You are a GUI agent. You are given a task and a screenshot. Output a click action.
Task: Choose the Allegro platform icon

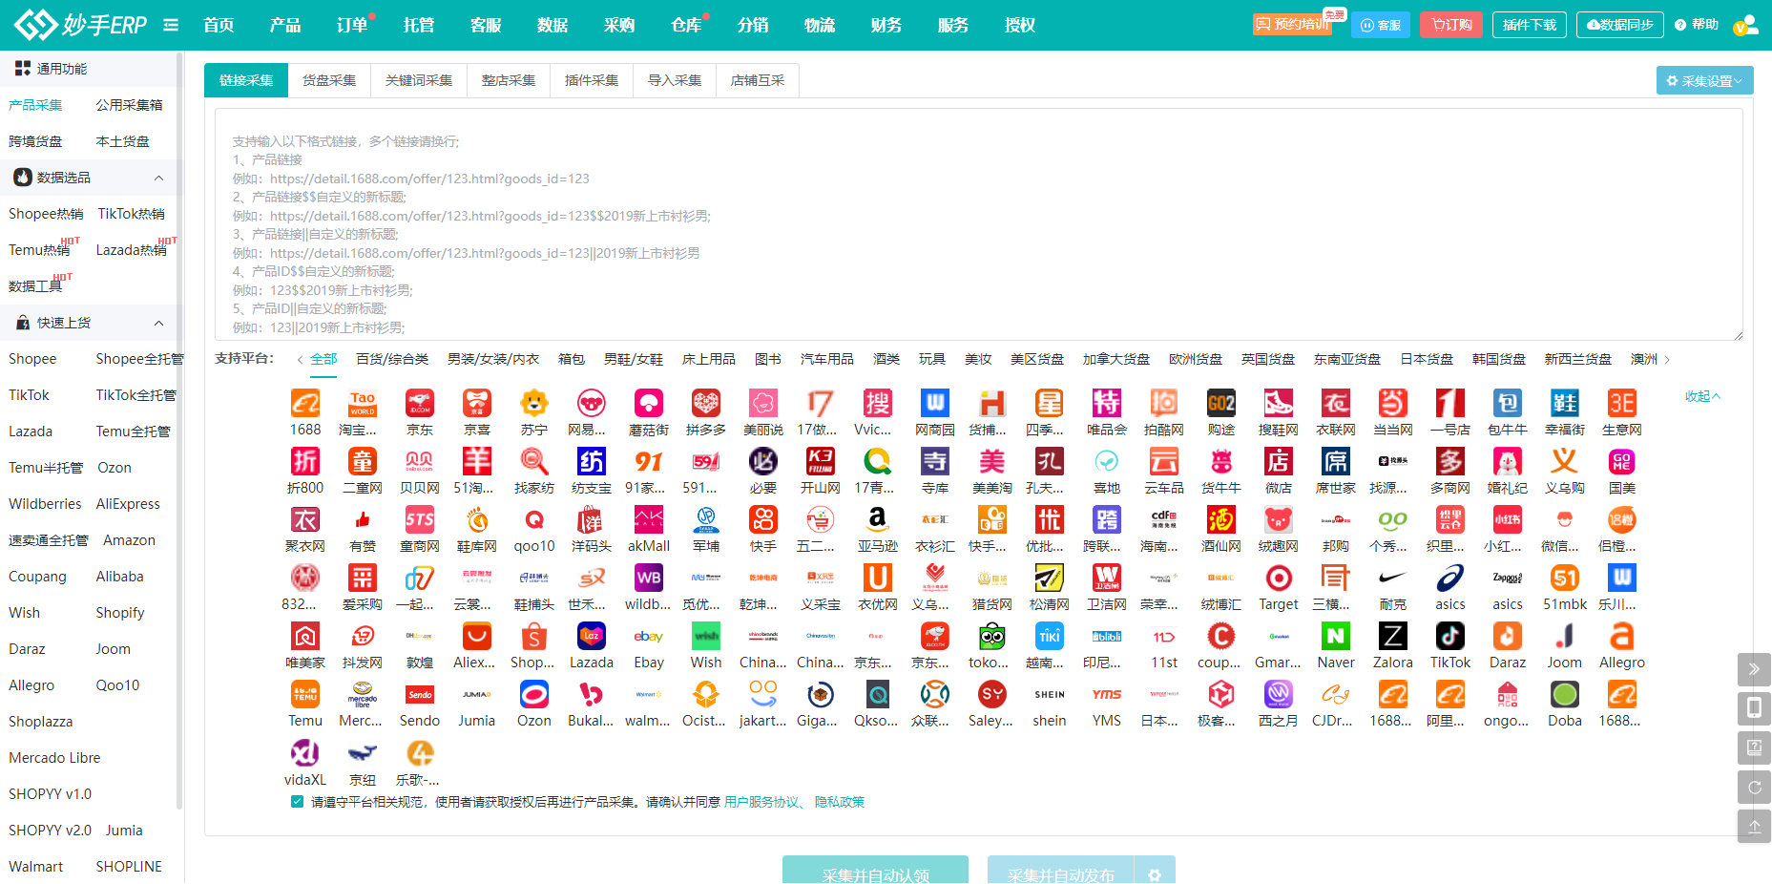click(1622, 636)
